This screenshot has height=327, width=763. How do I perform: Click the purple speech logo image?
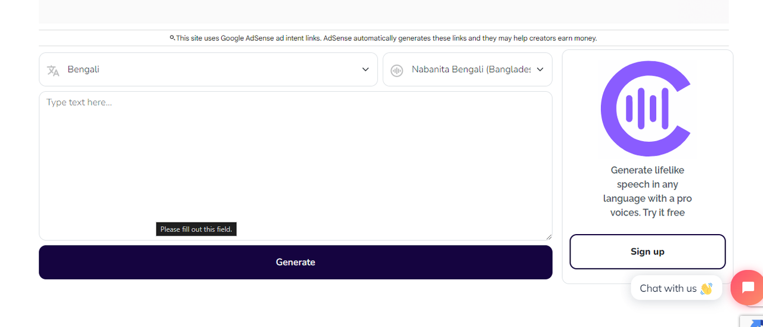(647, 108)
